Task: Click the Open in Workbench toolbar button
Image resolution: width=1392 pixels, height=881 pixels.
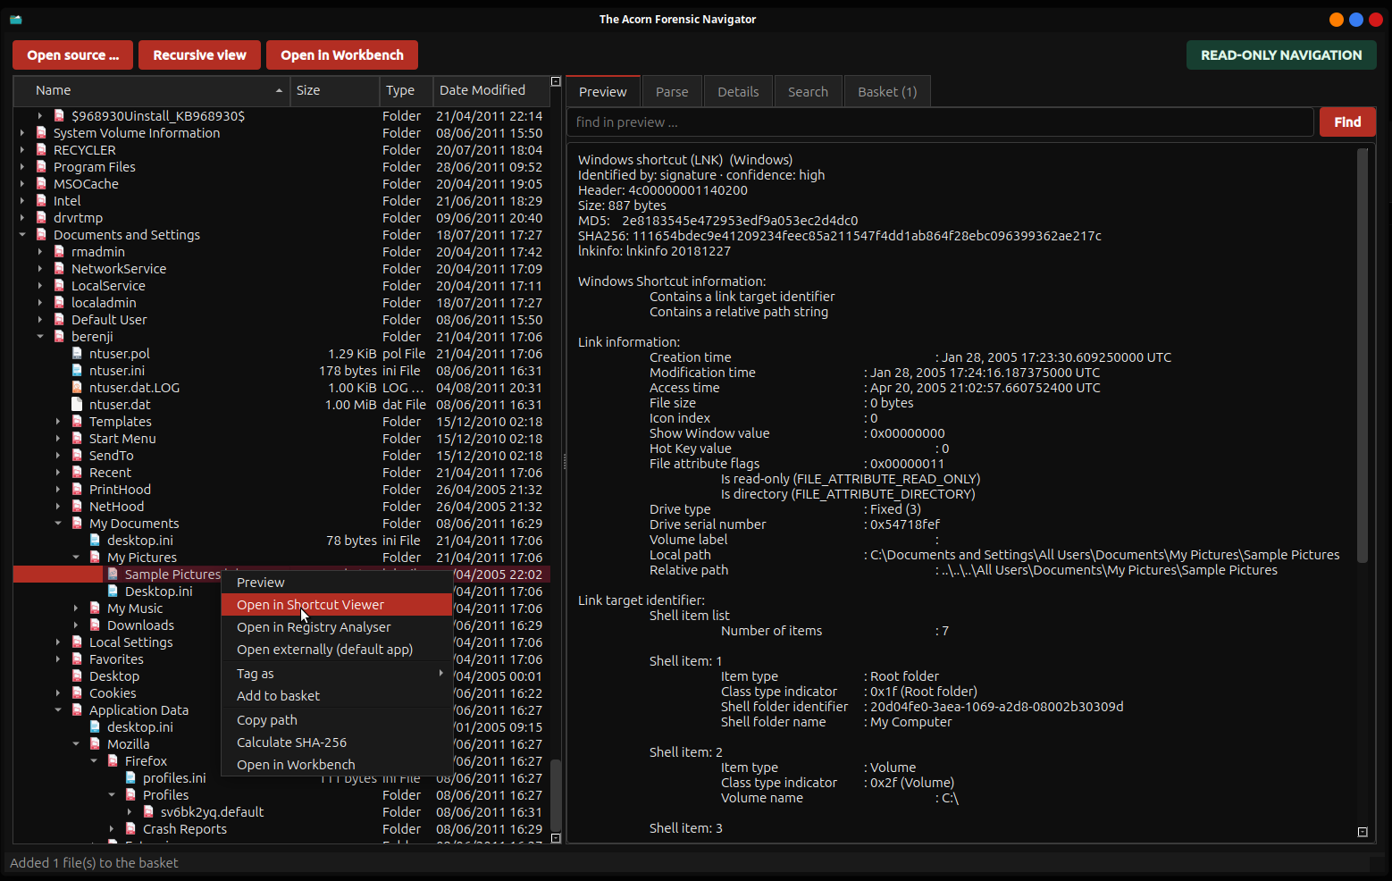Action: pyautogui.click(x=342, y=55)
